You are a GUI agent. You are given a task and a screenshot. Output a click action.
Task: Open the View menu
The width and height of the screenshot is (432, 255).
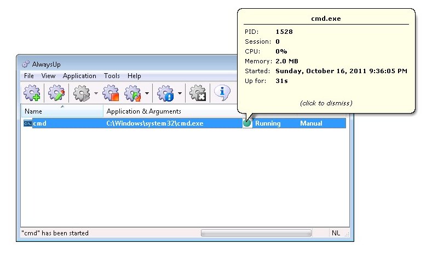pos(49,76)
